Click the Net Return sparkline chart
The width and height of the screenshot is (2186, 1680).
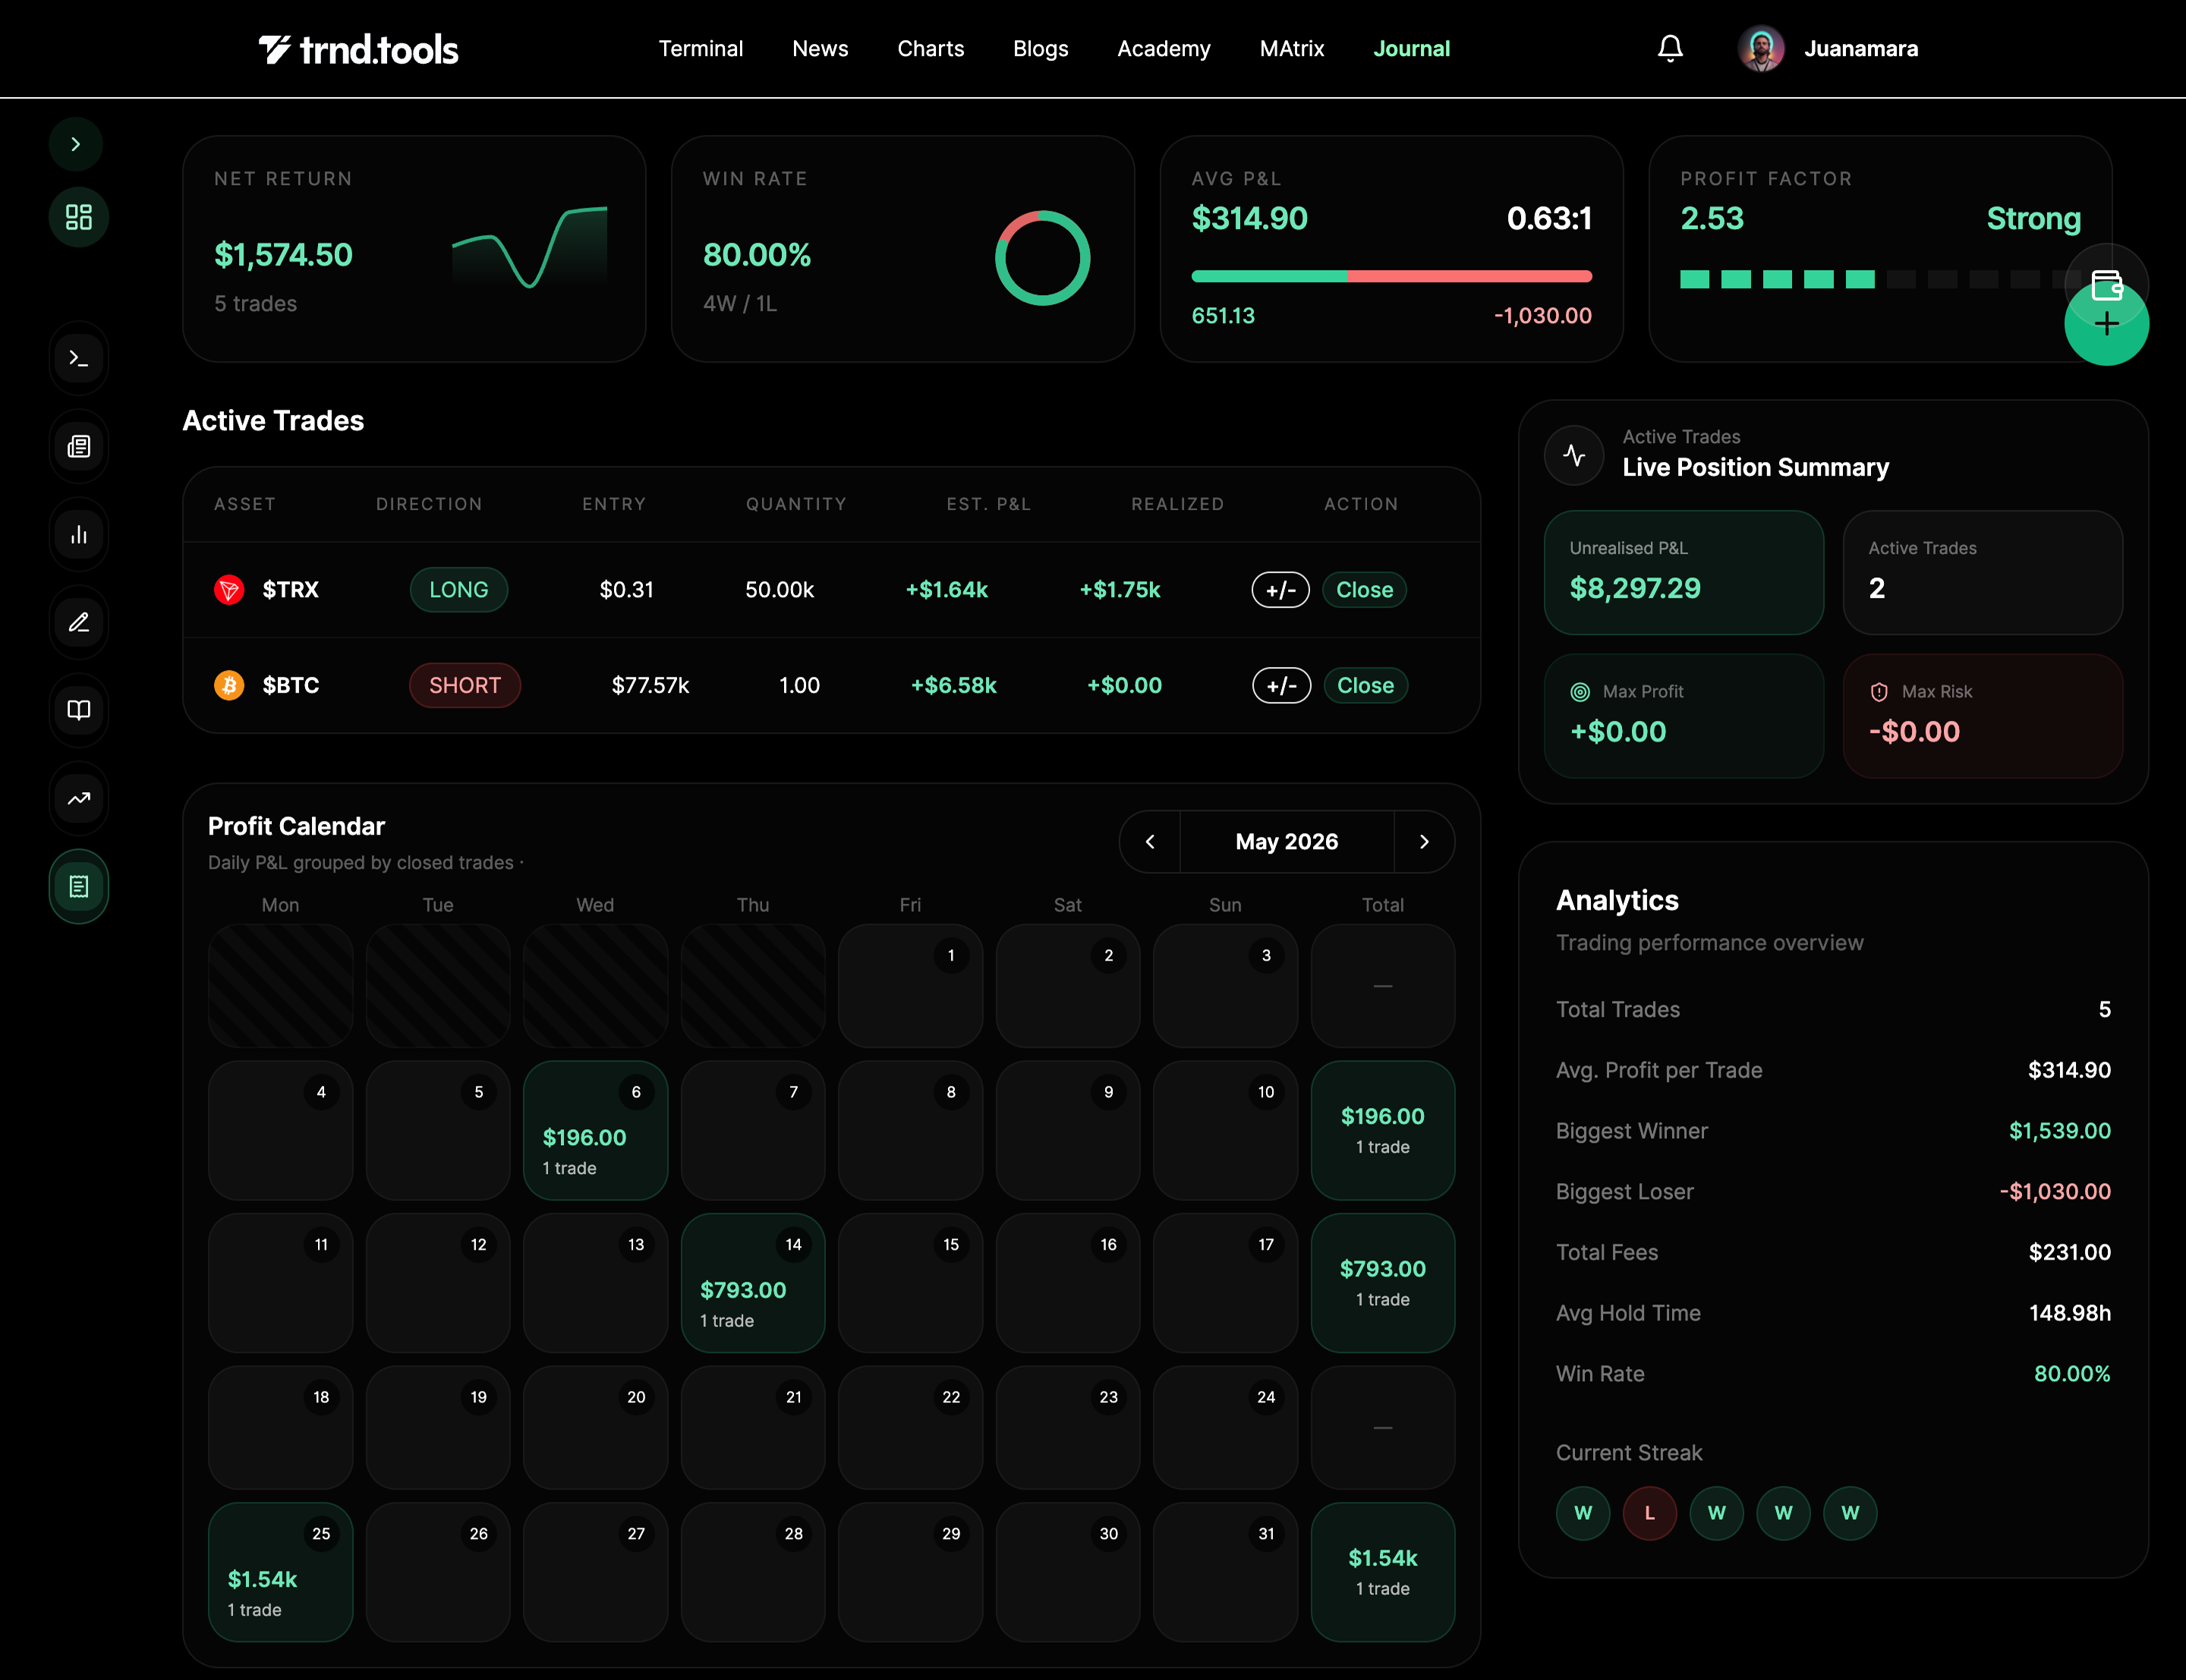click(x=529, y=247)
